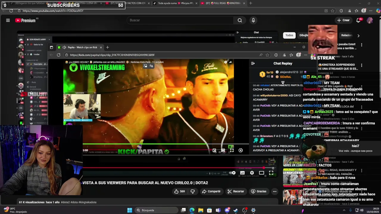The width and height of the screenshot is (381, 214).
Task: Open Steam from the taskbar
Action: coord(236,210)
